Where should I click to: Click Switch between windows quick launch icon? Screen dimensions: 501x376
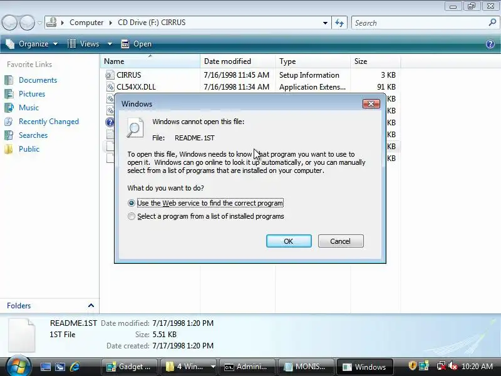pyautogui.click(x=60, y=367)
